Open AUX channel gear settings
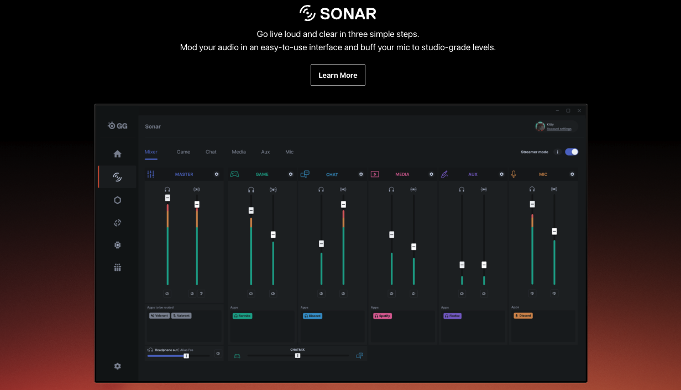The image size is (681, 390). (502, 174)
